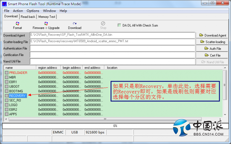Click the Authentication File field
Screen dimensions: 231x144
[112, 48]
